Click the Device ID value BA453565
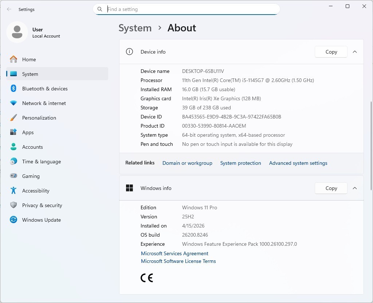The height and width of the screenshot is (303, 373). click(x=231, y=117)
